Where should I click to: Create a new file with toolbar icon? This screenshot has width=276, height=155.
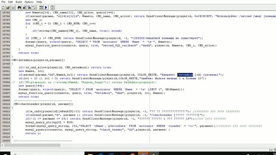click(x=3, y=7)
